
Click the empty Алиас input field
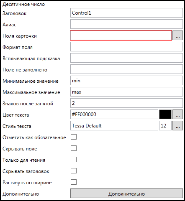pyautogui.click(x=126, y=24)
